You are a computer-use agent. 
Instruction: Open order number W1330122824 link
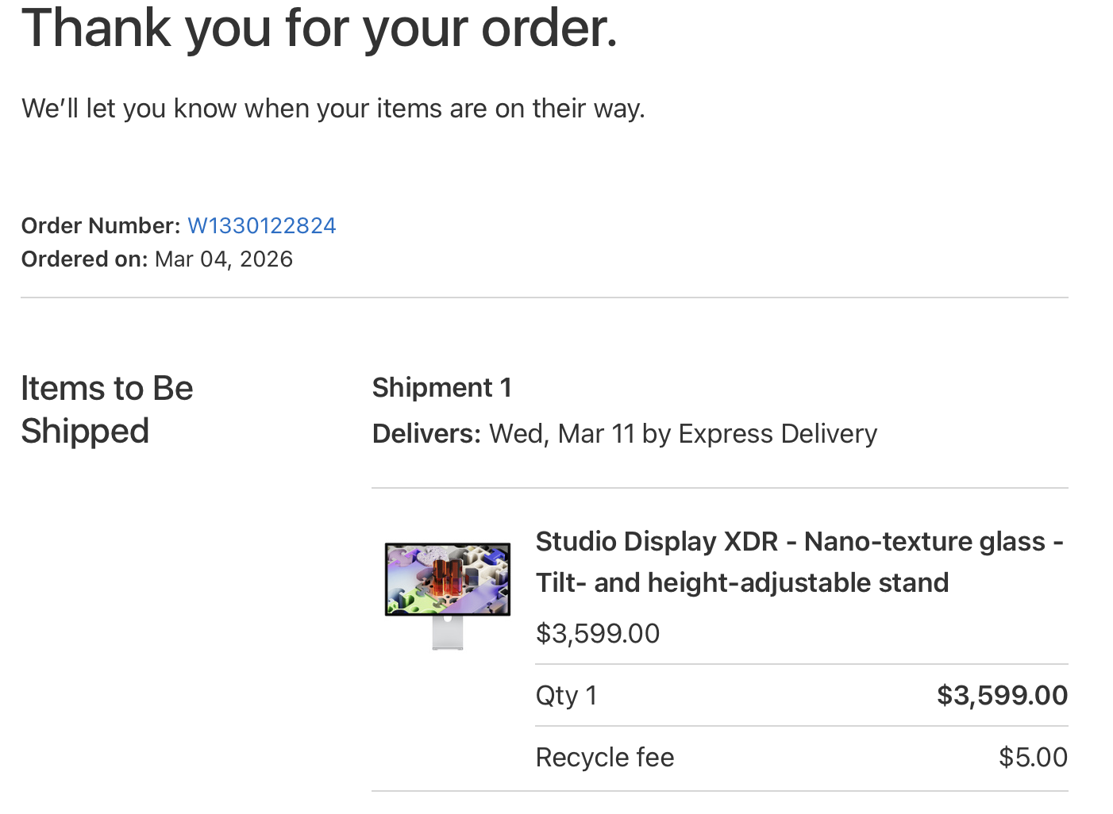261,226
